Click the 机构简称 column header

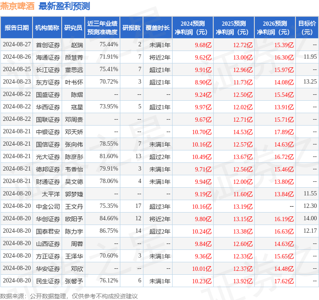click(x=47, y=27)
